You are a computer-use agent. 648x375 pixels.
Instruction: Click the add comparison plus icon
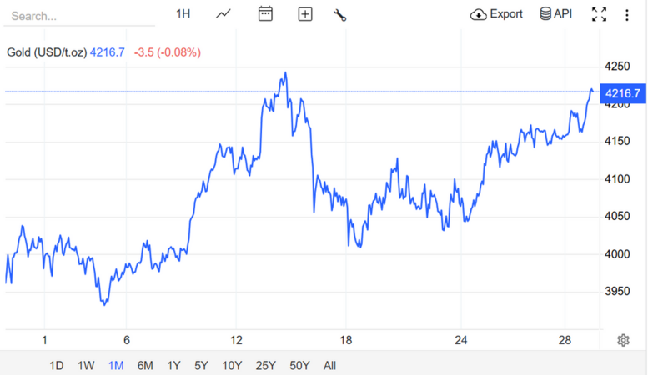click(x=305, y=14)
